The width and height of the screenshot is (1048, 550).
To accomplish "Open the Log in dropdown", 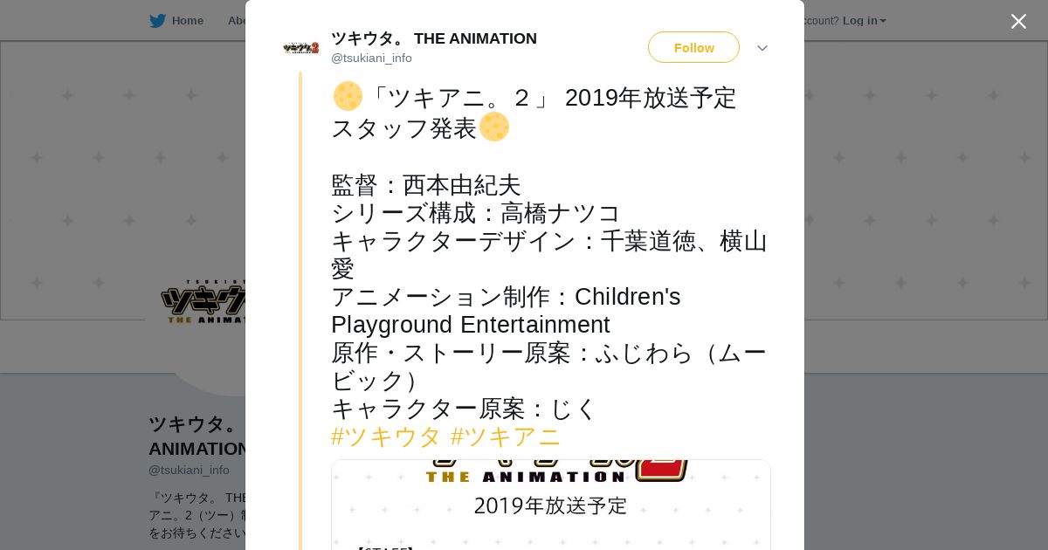I will (864, 21).
